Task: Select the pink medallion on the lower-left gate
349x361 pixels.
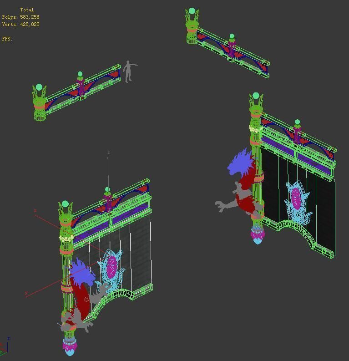Action: coord(112,267)
